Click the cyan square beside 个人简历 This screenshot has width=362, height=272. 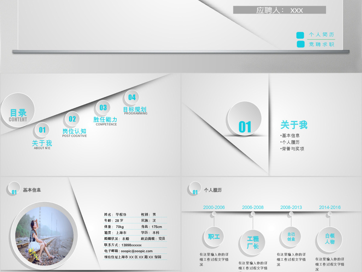300,35
